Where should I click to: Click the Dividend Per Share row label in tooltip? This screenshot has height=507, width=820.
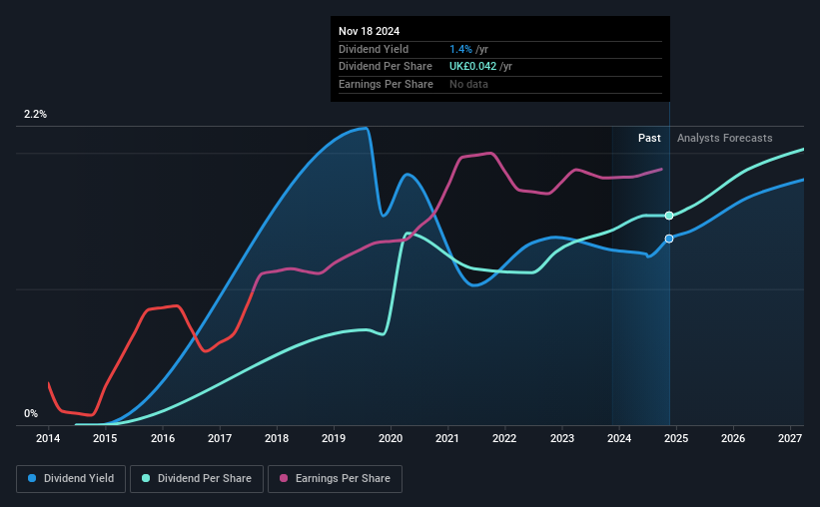coord(386,67)
